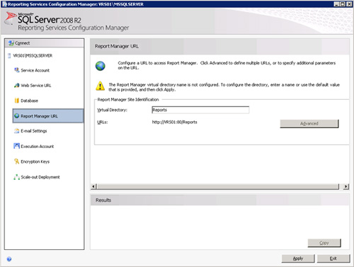Click the blue help icon at bottom left
Viewport: 354px width, 267px height.
tap(9, 259)
